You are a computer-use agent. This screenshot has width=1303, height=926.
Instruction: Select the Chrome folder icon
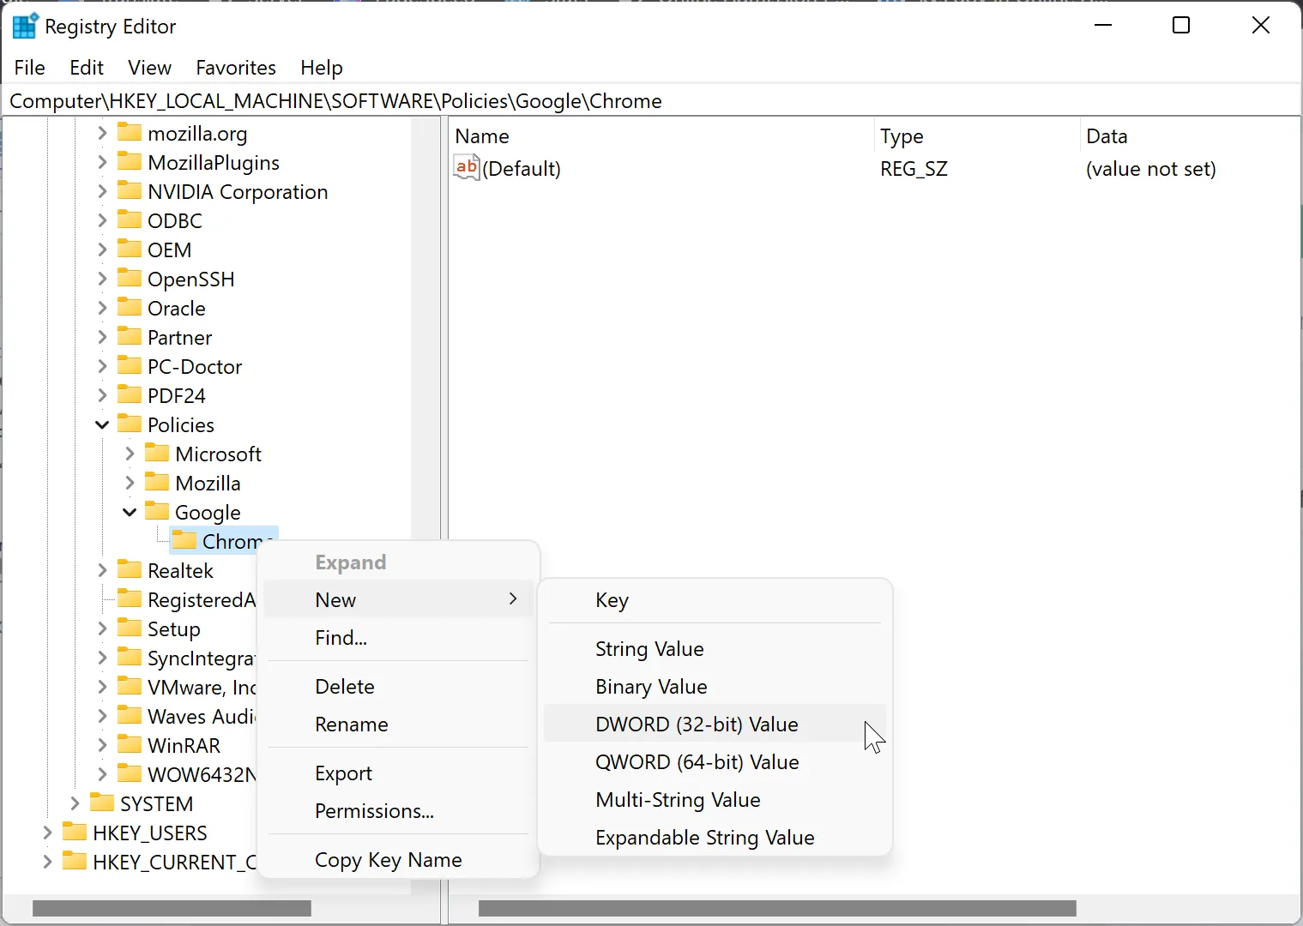pos(184,540)
